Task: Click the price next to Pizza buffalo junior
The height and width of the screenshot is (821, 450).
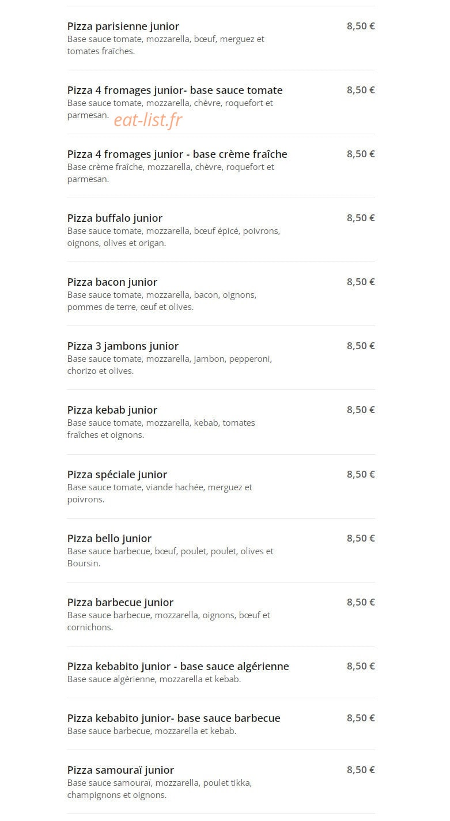Action: point(361,218)
